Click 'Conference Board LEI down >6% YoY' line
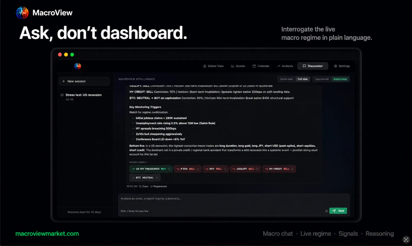 [x=160, y=139]
